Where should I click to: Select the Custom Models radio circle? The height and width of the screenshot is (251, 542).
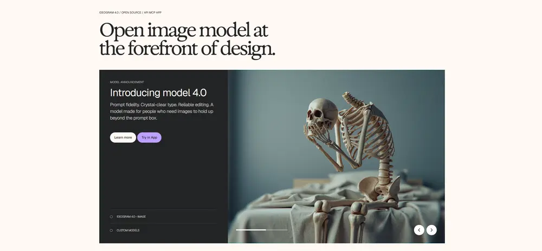[111, 230]
